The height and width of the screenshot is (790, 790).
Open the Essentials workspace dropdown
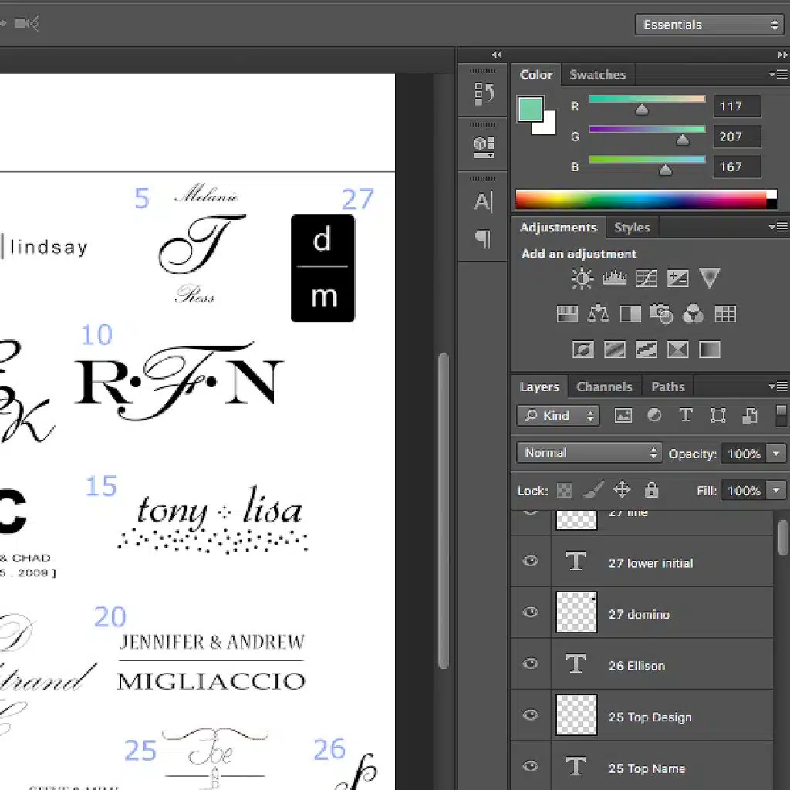tap(710, 25)
